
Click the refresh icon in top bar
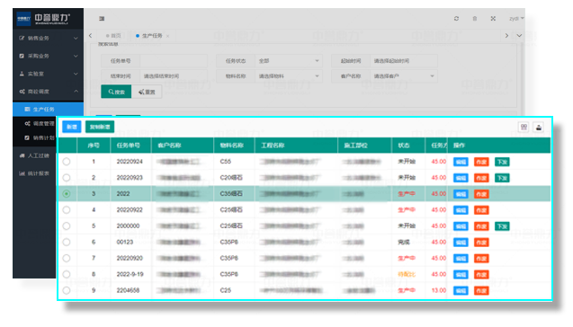(x=456, y=18)
